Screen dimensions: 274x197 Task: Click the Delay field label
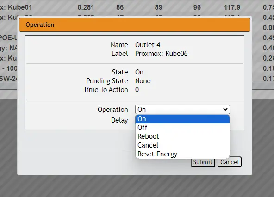[x=119, y=120]
